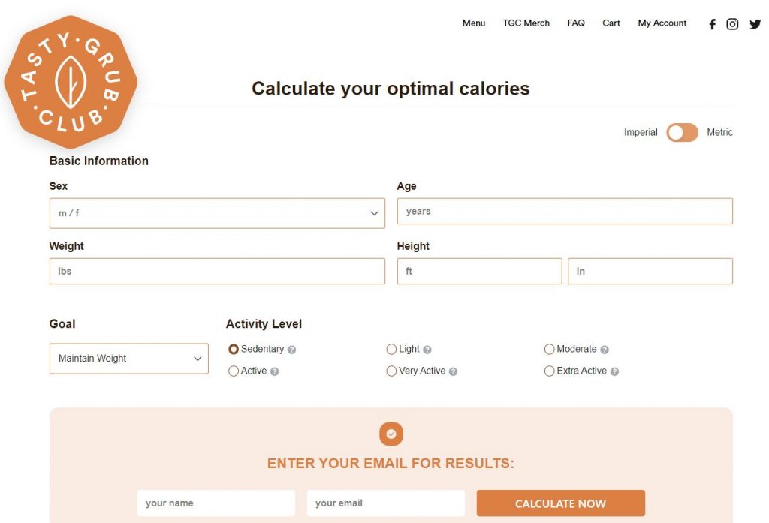Click the Tasty Grub Club logo
Screen dimensions: 769x523
point(71,82)
